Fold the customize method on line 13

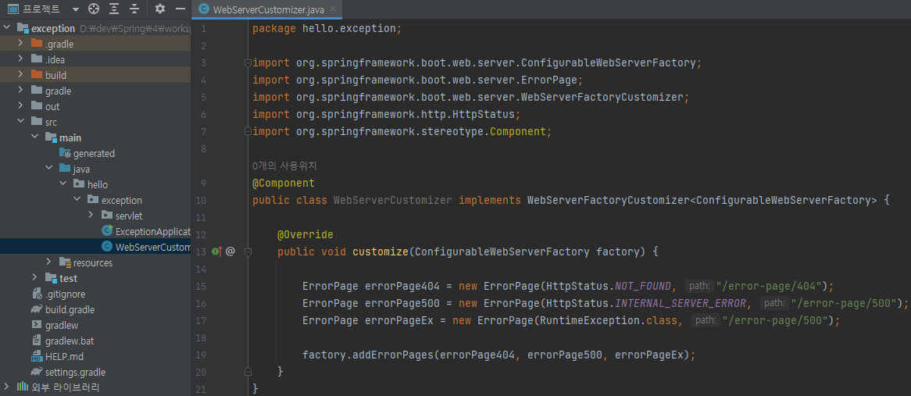click(248, 252)
